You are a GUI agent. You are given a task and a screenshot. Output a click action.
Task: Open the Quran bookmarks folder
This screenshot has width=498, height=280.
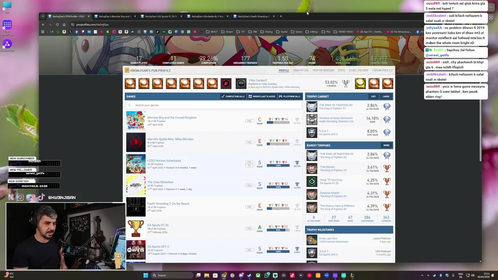(x=297, y=32)
